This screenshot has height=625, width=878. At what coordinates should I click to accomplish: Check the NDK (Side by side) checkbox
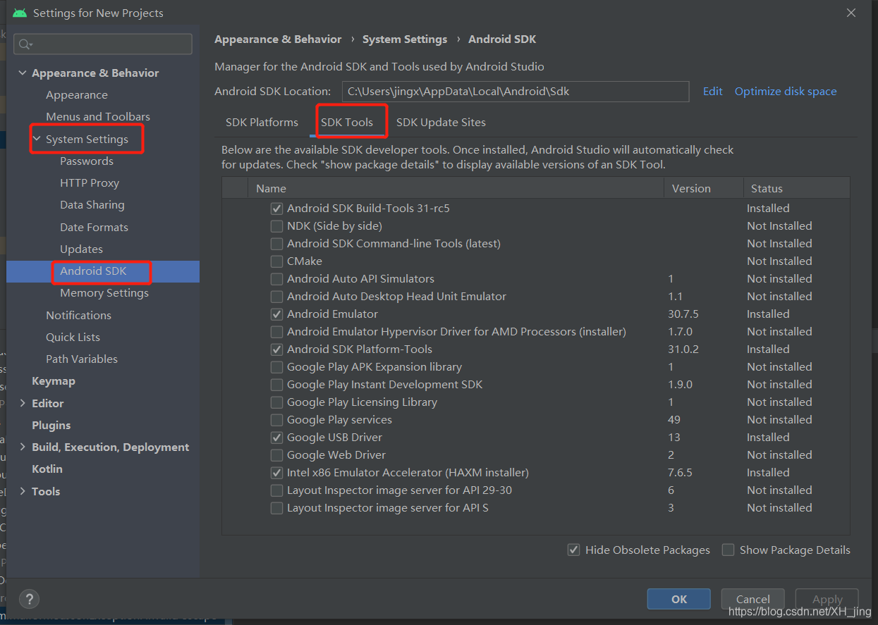[277, 226]
